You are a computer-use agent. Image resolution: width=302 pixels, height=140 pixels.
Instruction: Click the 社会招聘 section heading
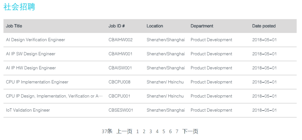[19, 7]
